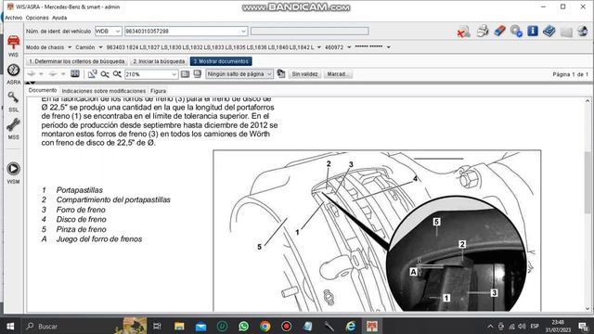Click 'Portapastillas' legend entry
594x334 pixels.
(80, 190)
